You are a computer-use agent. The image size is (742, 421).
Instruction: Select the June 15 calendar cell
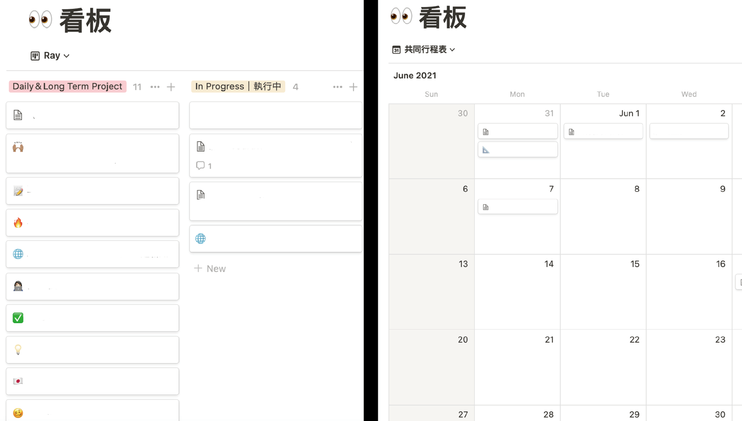pyautogui.click(x=603, y=292)
